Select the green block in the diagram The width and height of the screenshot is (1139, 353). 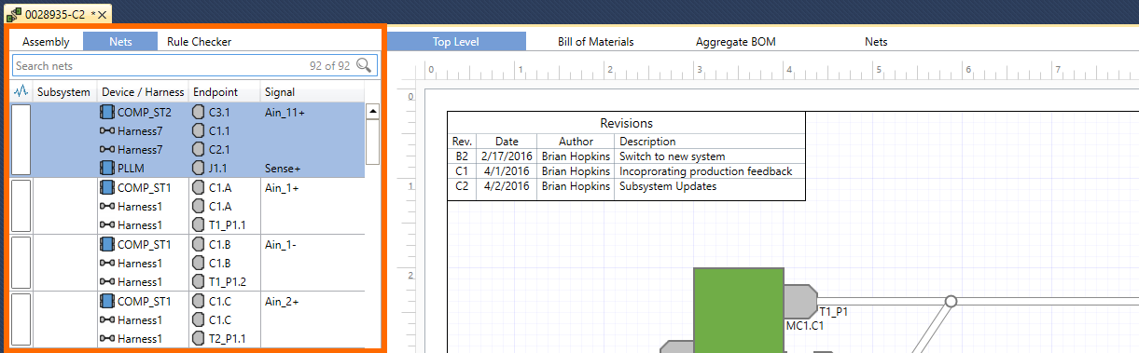[x=740, y=310]
